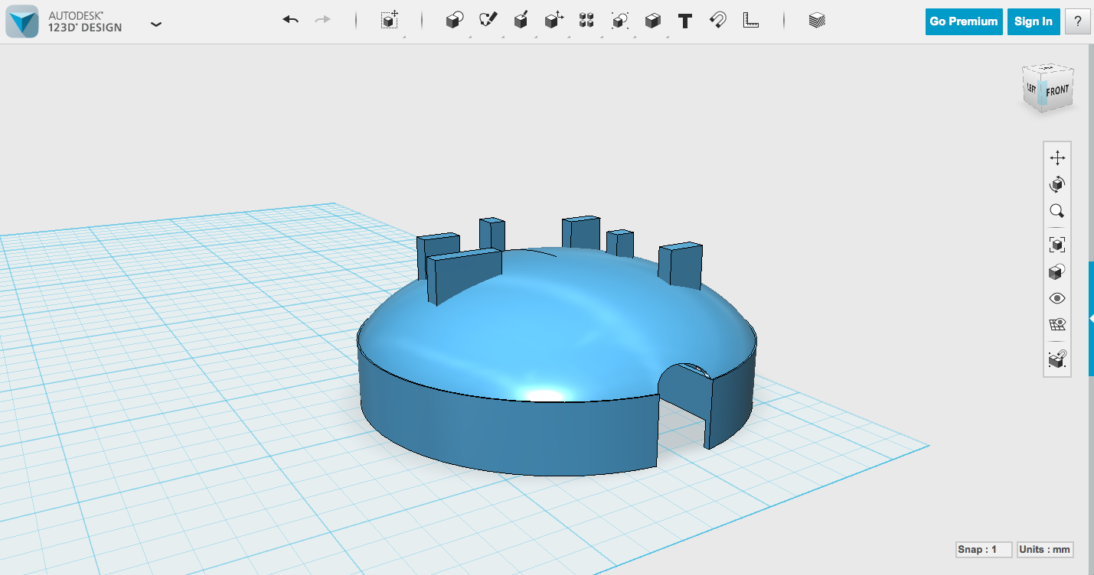Select the Snap magnet tool in the toolbar

717,21
